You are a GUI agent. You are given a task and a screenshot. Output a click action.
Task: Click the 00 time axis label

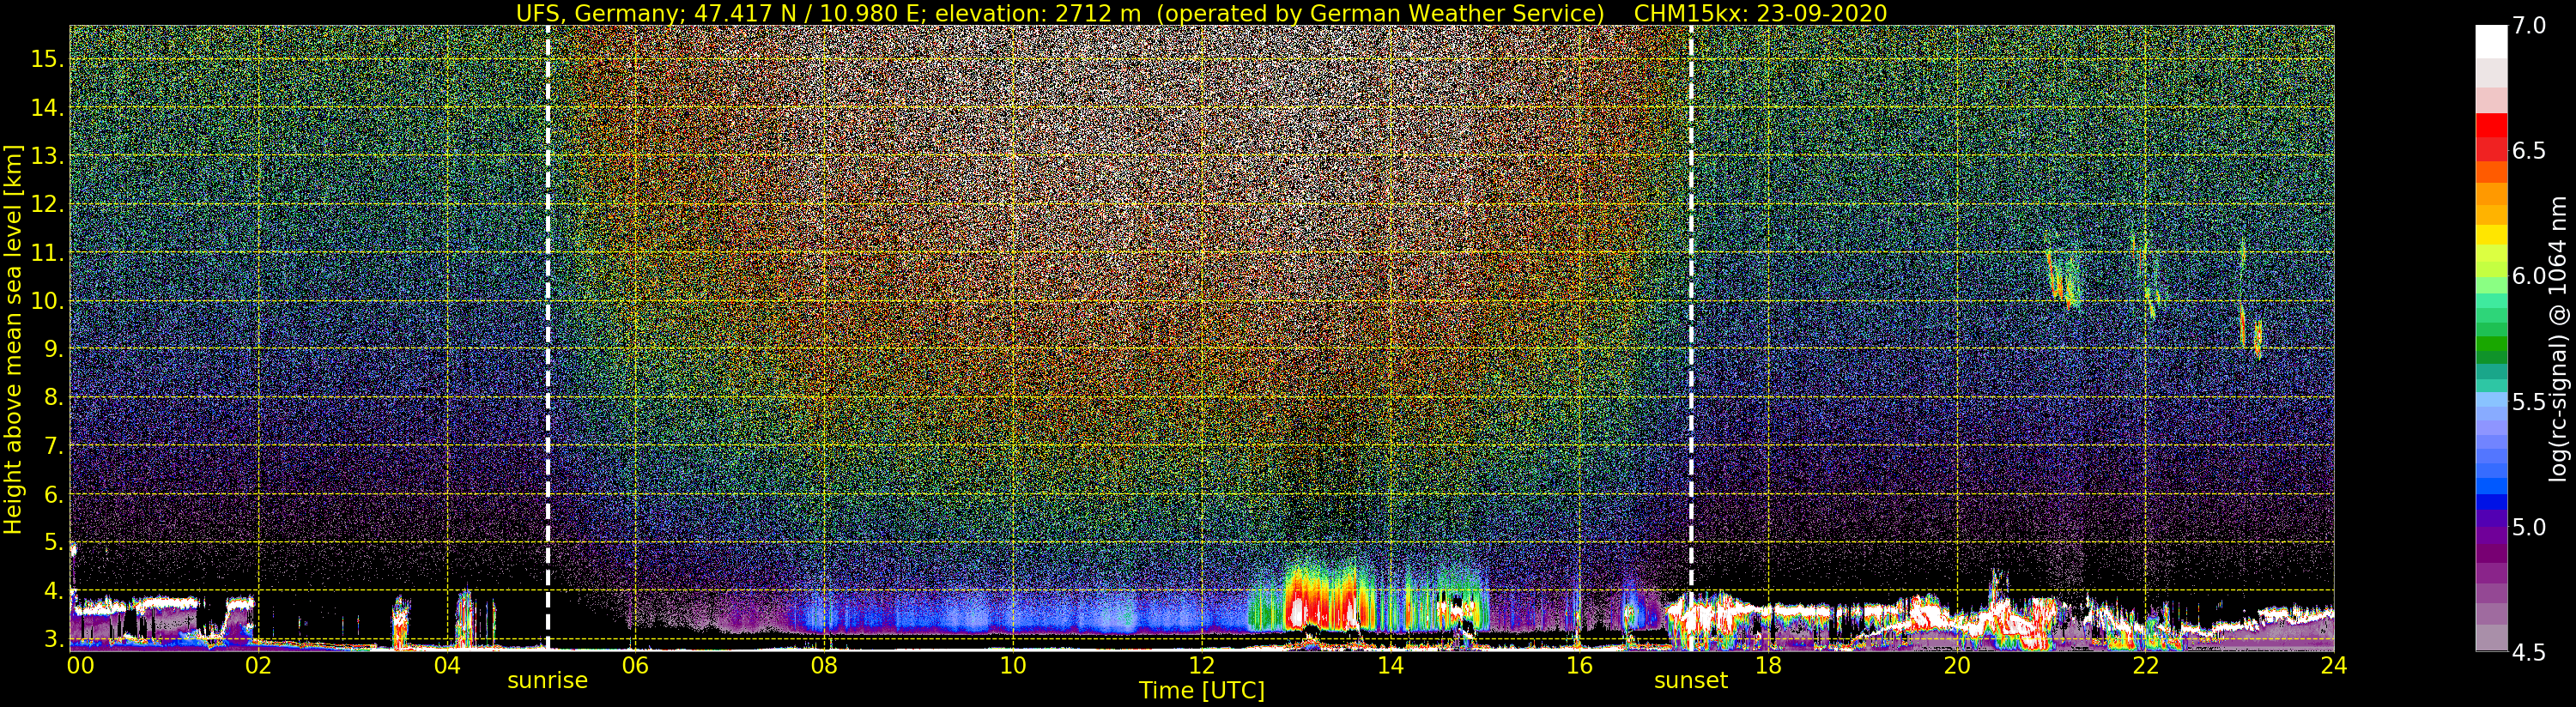pos(80,665)
